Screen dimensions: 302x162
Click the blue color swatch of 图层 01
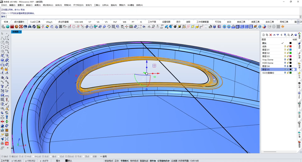291,50
